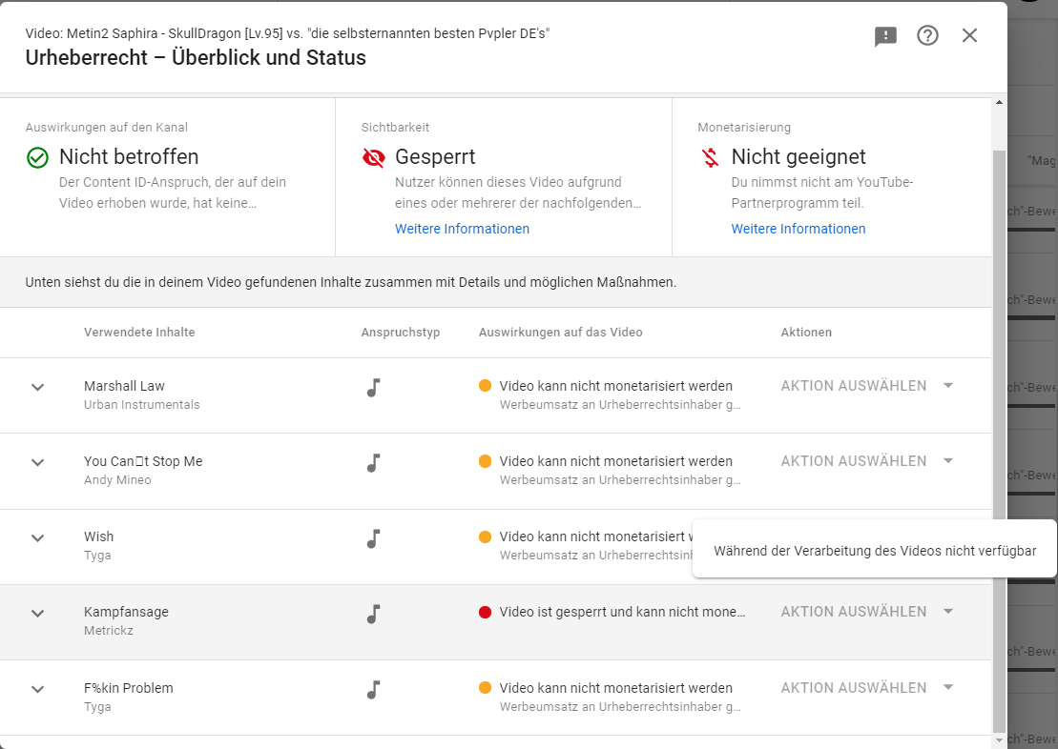Screen dimensions: 1058x749
Task: Click the music note icon in Wish row
Action: point(374,538)
